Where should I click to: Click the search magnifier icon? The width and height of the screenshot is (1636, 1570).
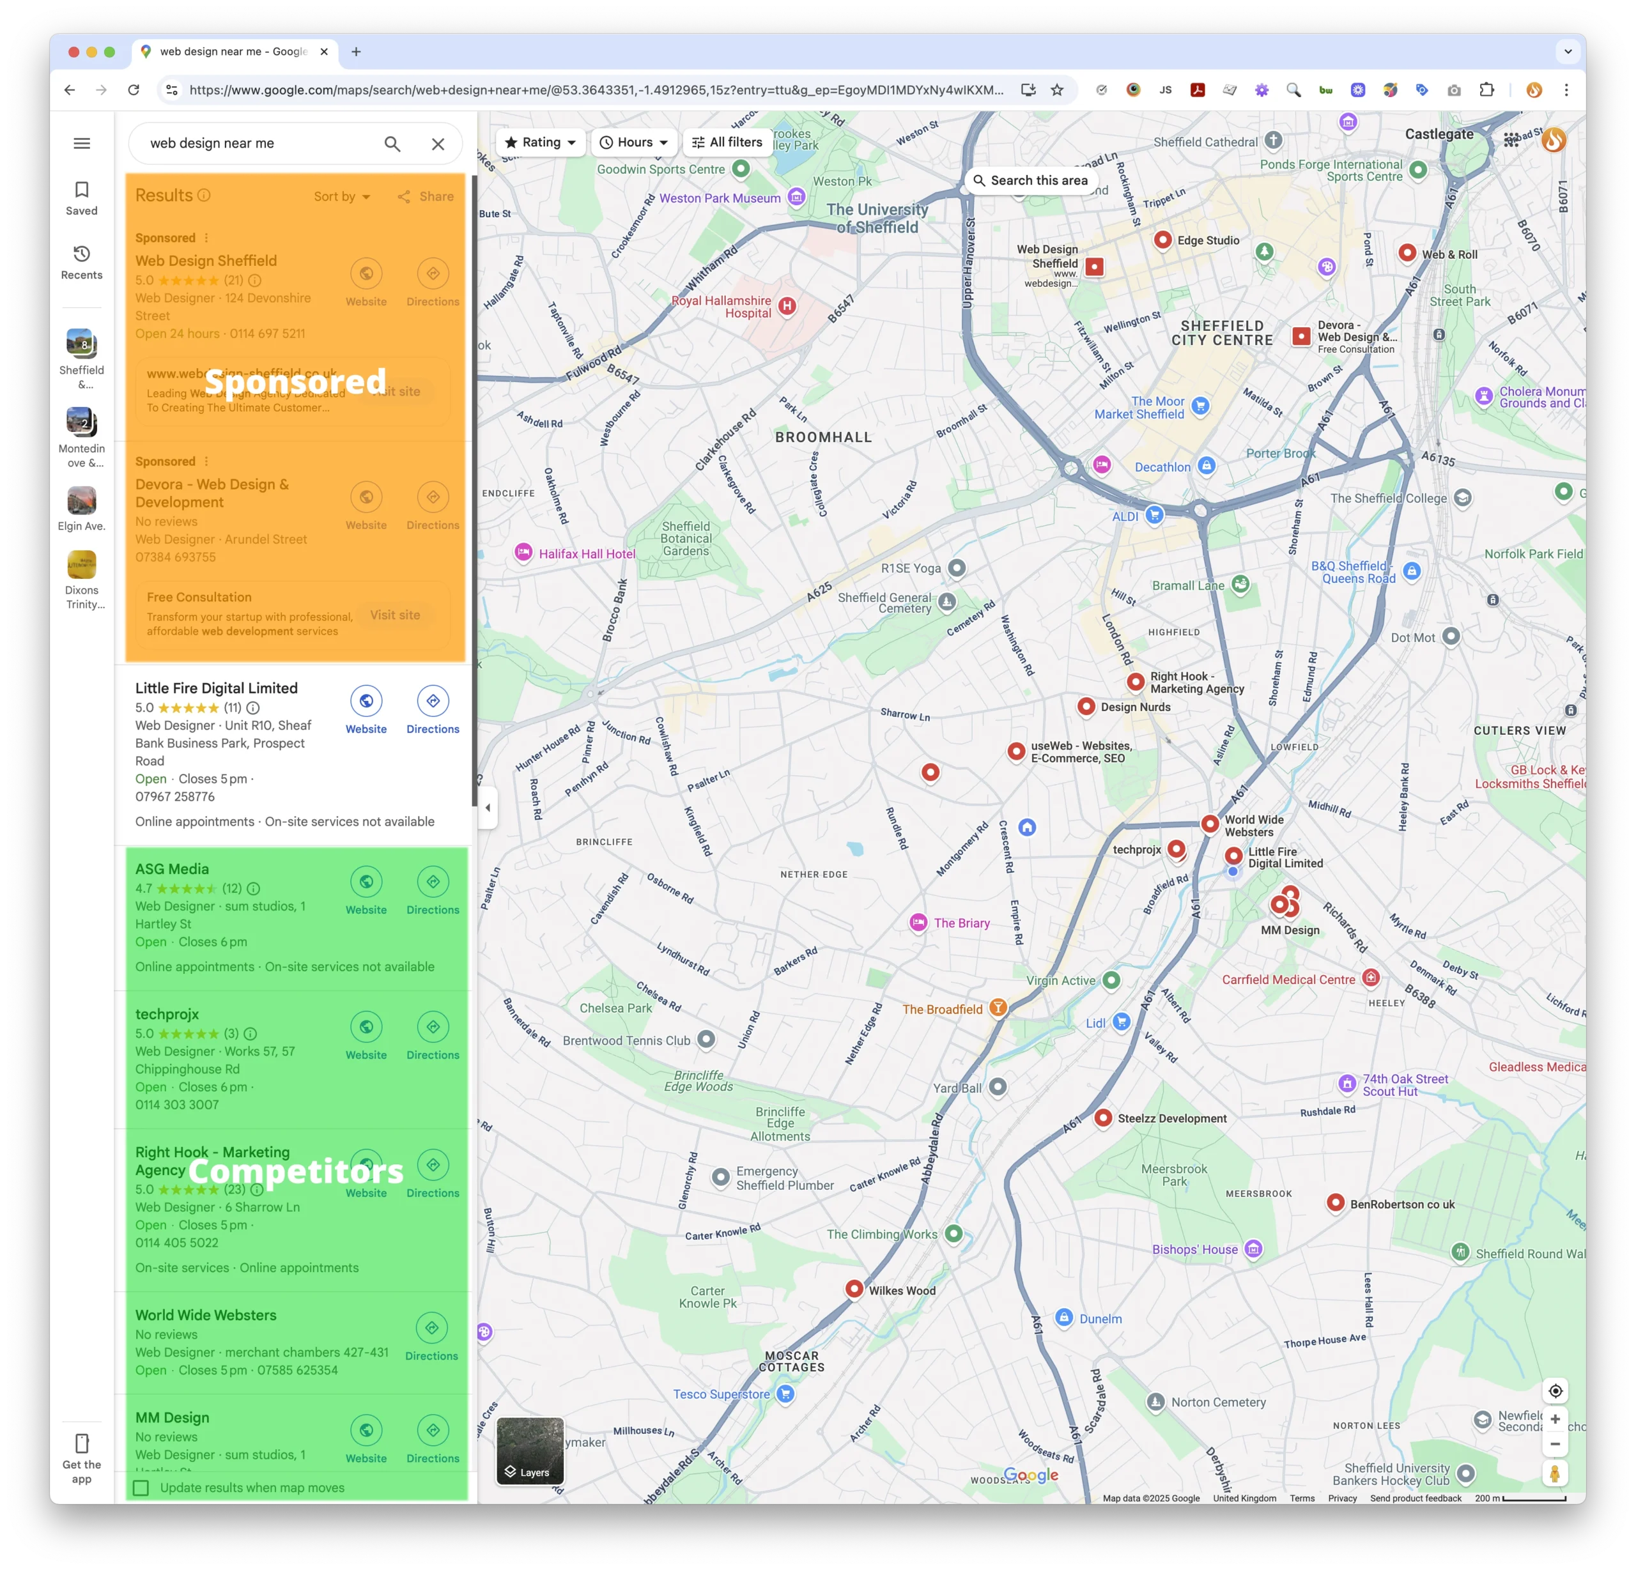coord(392,144)
